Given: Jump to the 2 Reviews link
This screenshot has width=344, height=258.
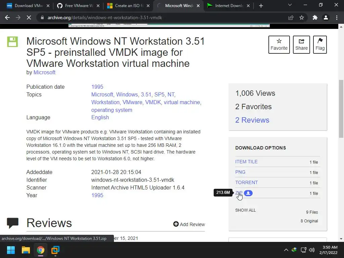Looking at the screenshot, I should [252, 120].
